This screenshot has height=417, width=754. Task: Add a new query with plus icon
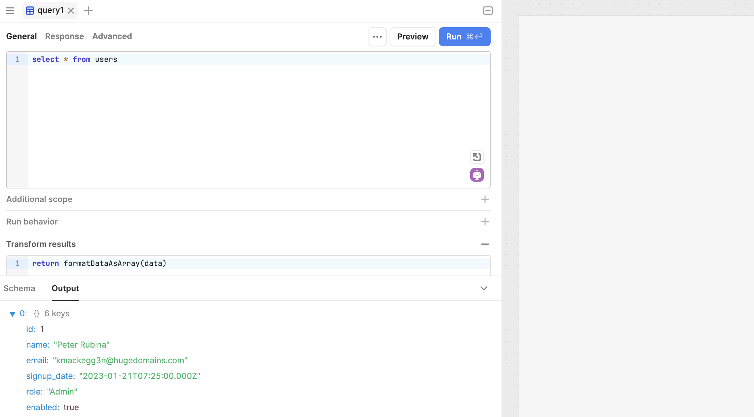pyautogui.click(x=88, y=11)
